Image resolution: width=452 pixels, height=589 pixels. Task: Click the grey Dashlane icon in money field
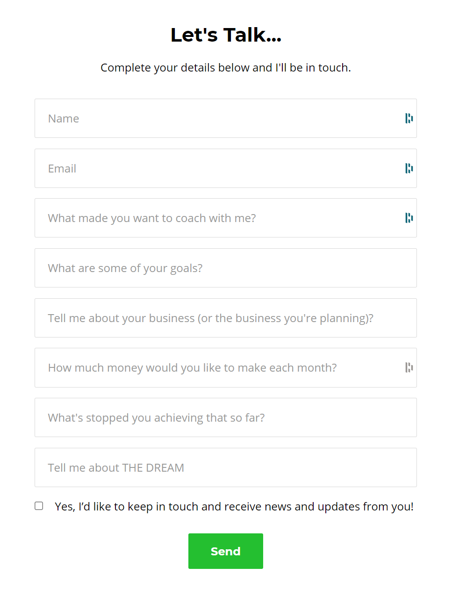(409, 367)
